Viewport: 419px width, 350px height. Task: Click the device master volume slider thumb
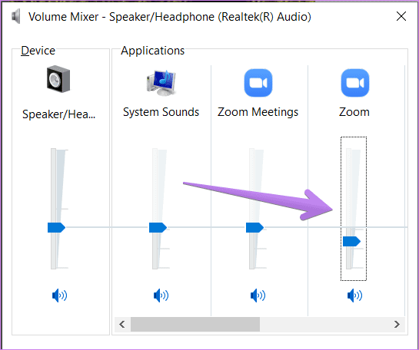56,227
